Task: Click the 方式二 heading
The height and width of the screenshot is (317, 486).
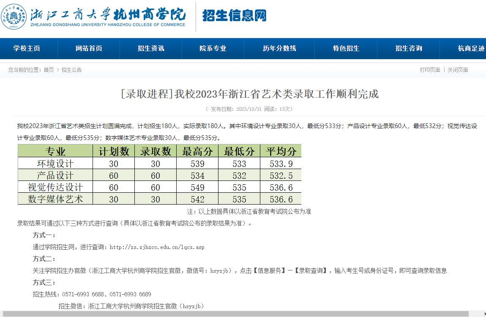Action: pos(44,259)
